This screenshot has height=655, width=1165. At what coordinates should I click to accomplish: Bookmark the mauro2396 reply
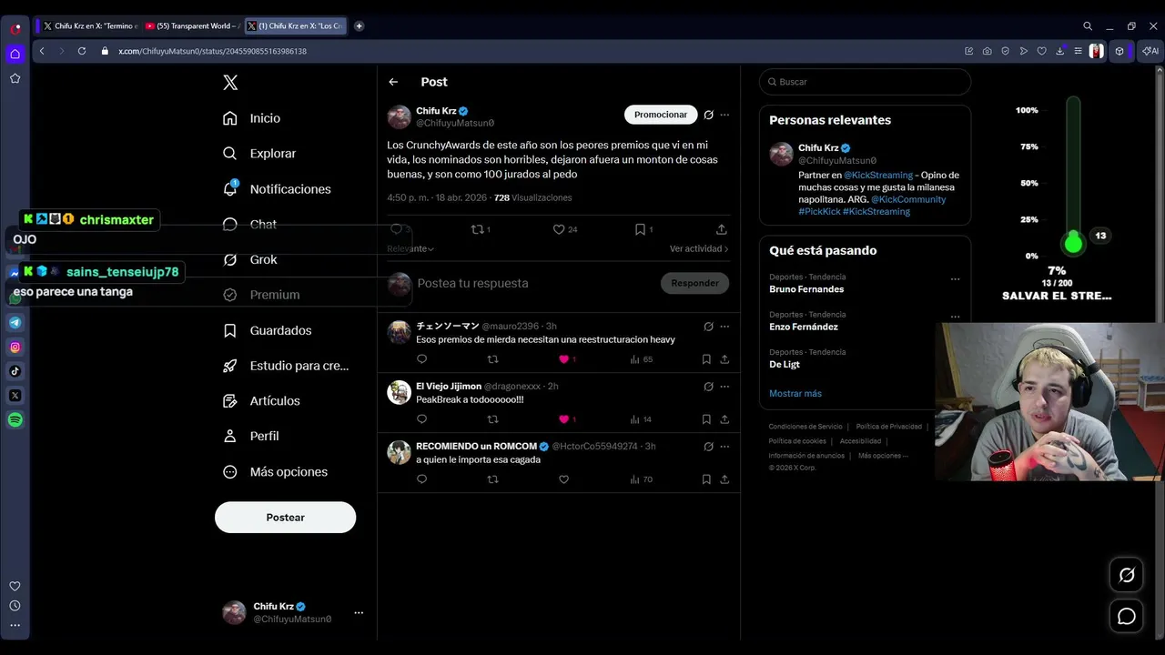[x=706, y=359]
